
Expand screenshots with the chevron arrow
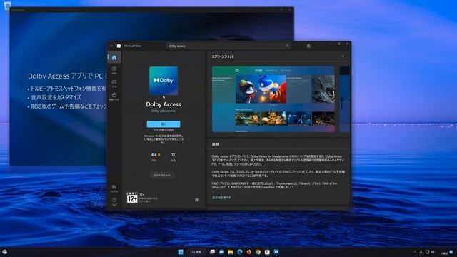[343, 56]
